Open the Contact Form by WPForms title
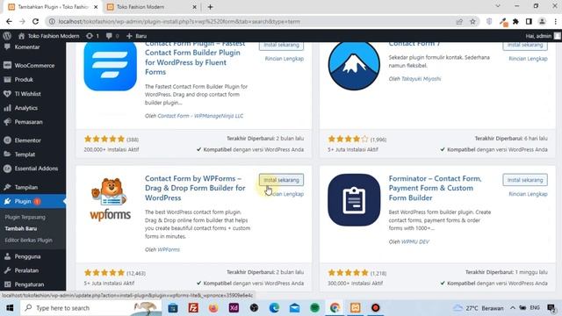Viewport: 562px width, 316px height. click(x=195, y=188)
